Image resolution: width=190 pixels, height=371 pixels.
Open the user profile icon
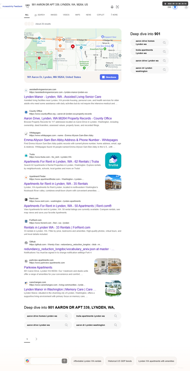pos(186,7)
